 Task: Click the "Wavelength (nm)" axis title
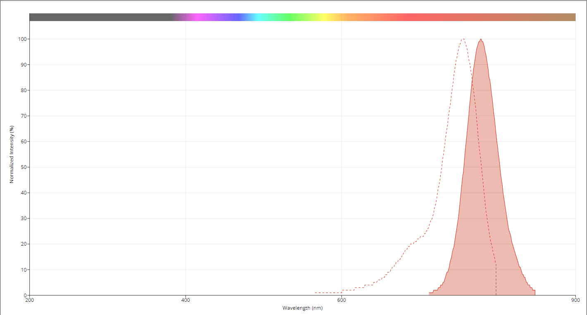pyautogui.click(x=302, y=308)
